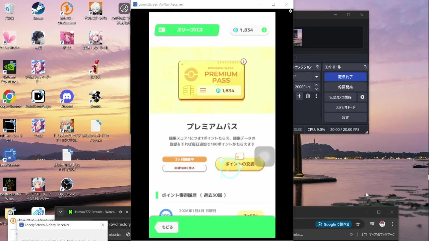Viewport: 429px width, 241px height.
Task: Open the Kenshi game shortcut
Action: click(96, 99)
